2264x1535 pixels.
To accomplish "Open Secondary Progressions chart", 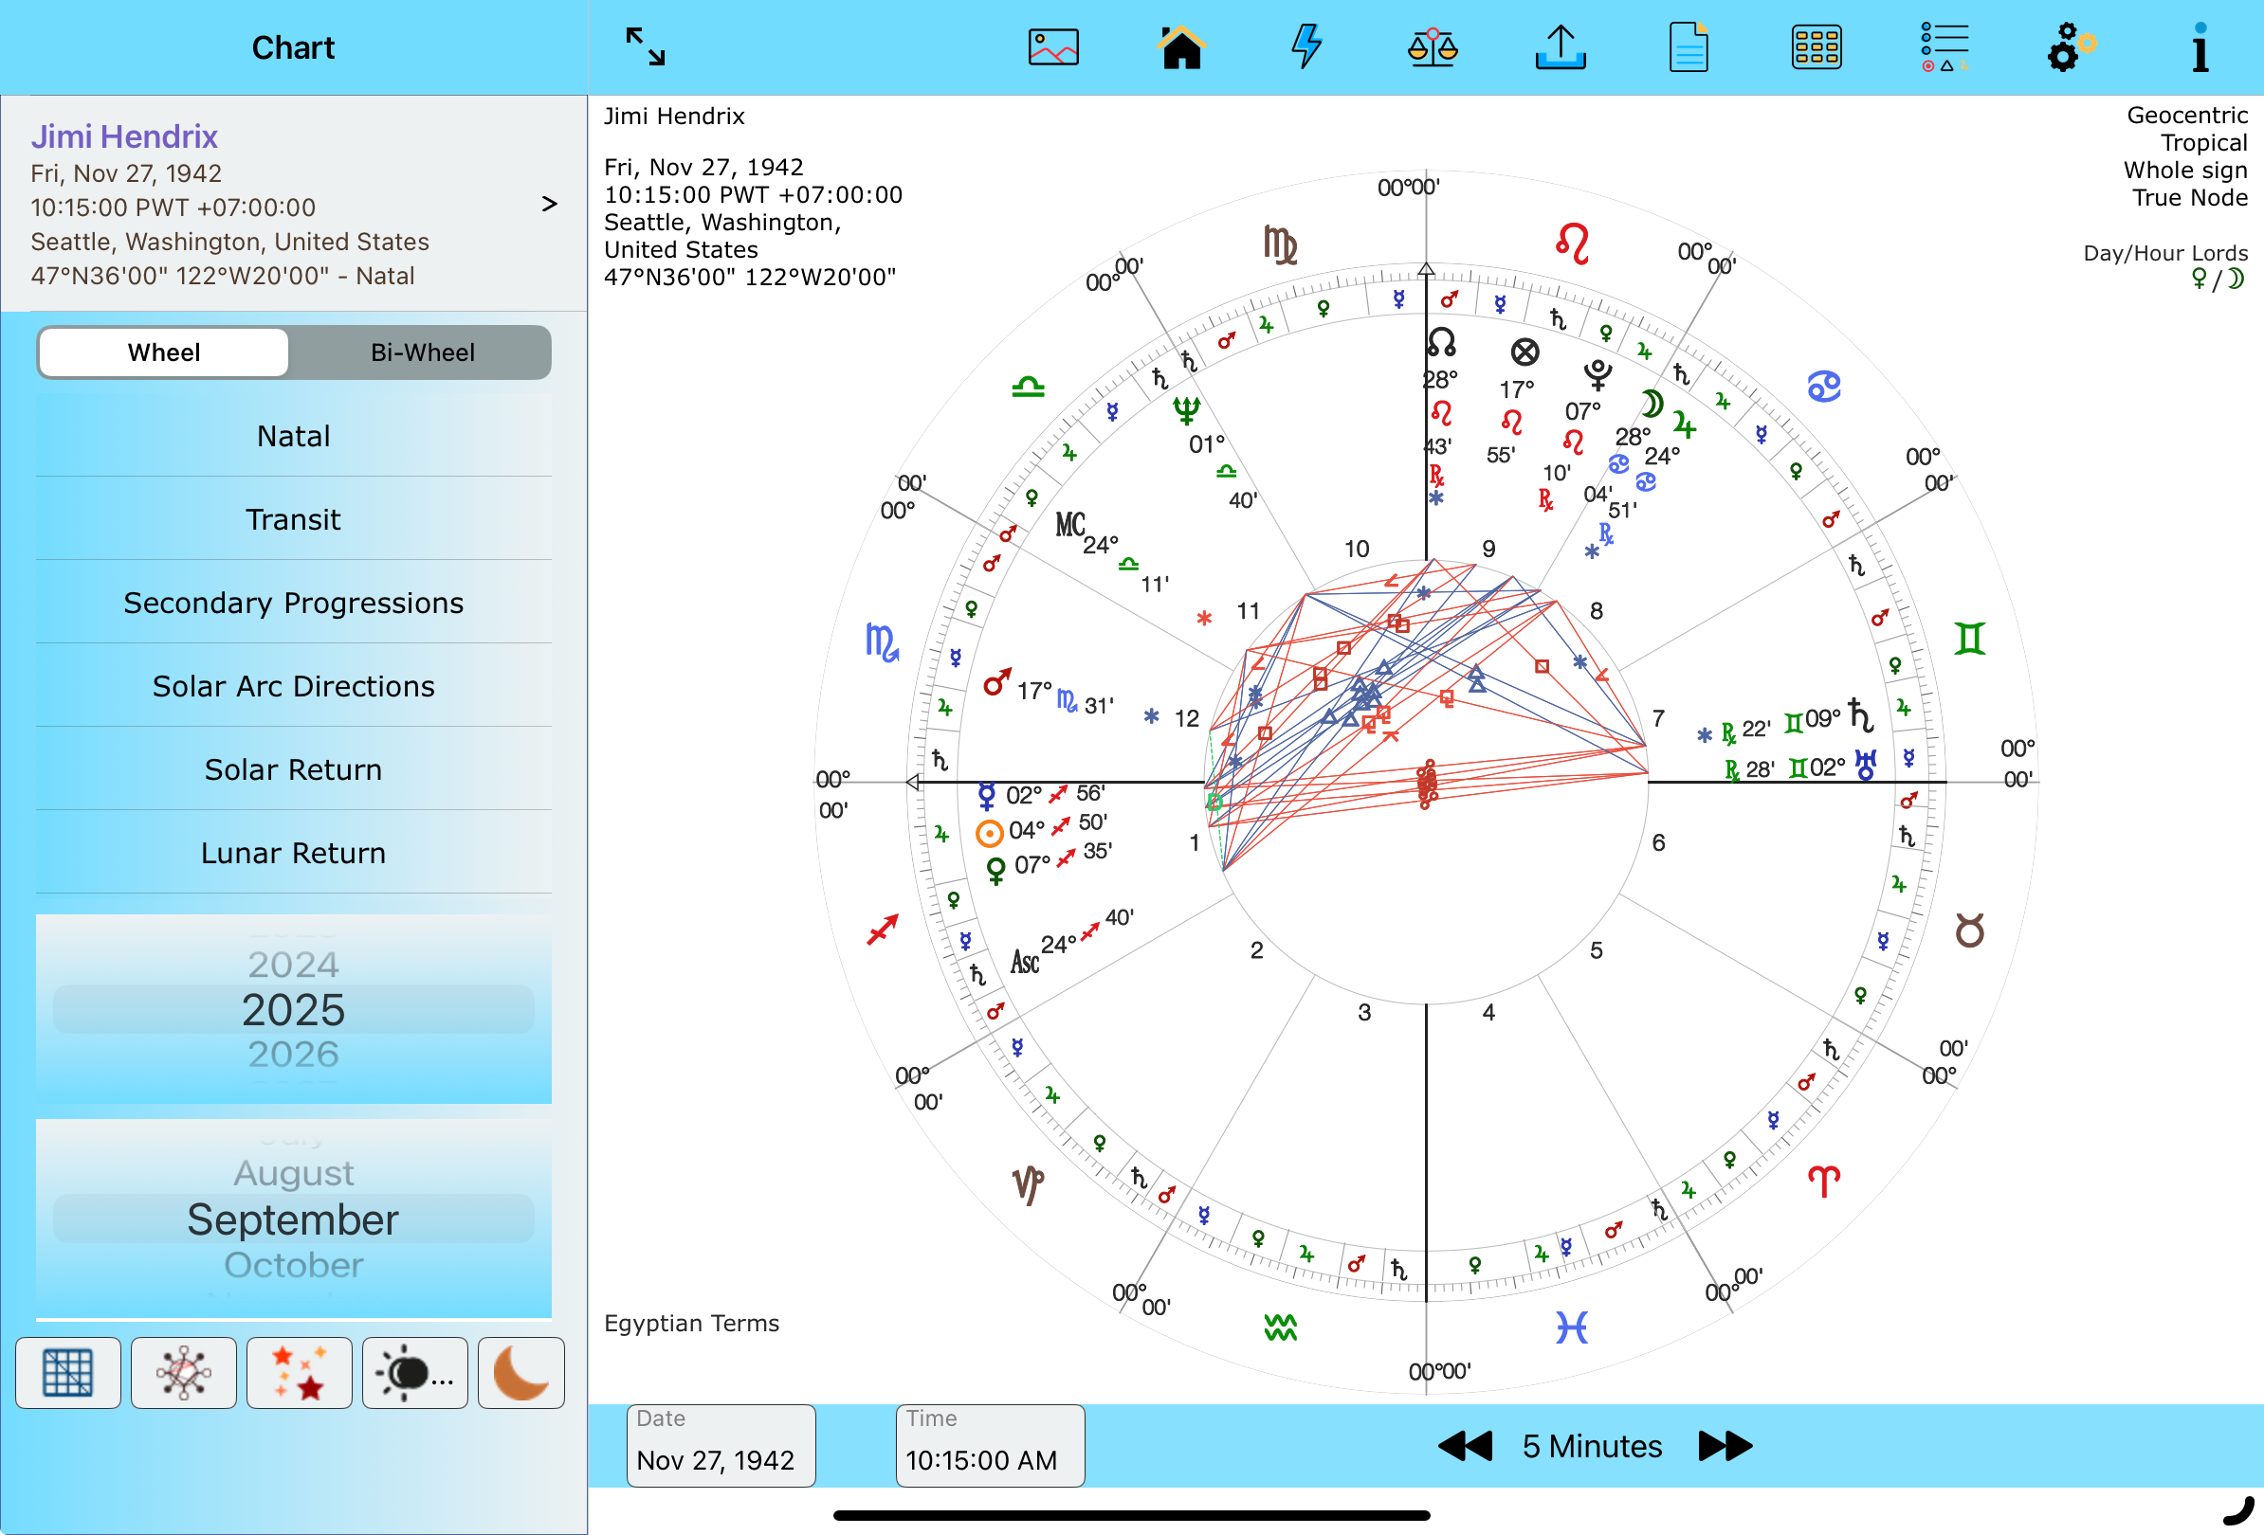I will pos(293,603).
